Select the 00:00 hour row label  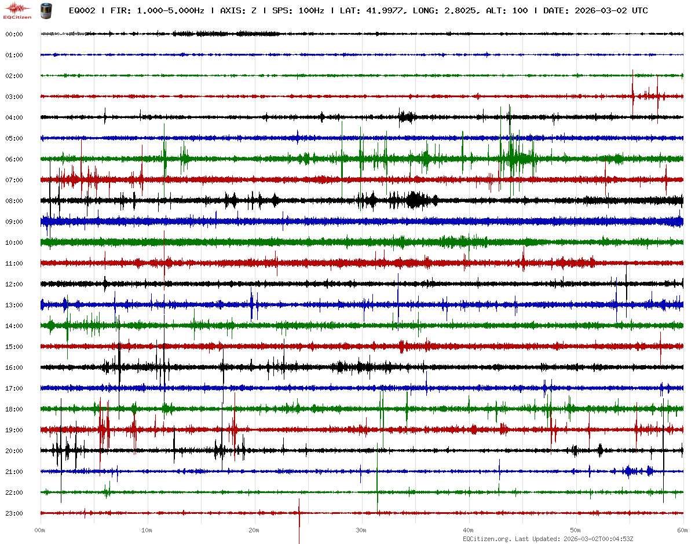[14, 35]
